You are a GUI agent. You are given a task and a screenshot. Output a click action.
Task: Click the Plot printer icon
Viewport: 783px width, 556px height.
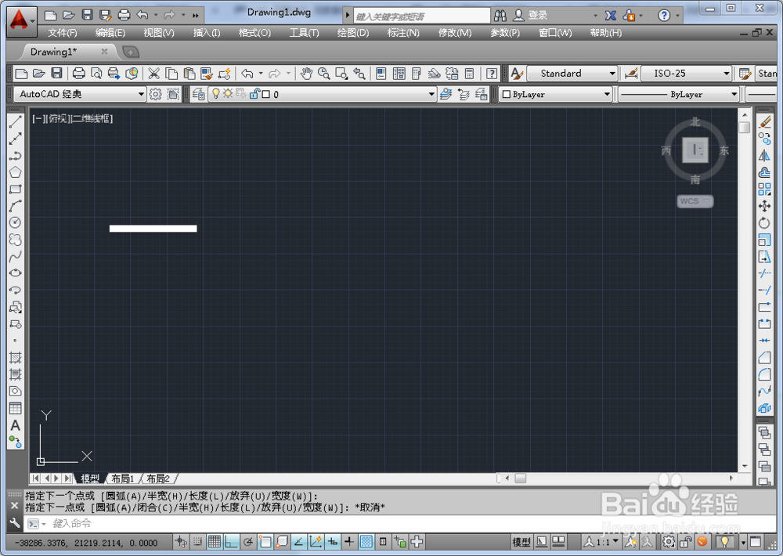(78, 74)
